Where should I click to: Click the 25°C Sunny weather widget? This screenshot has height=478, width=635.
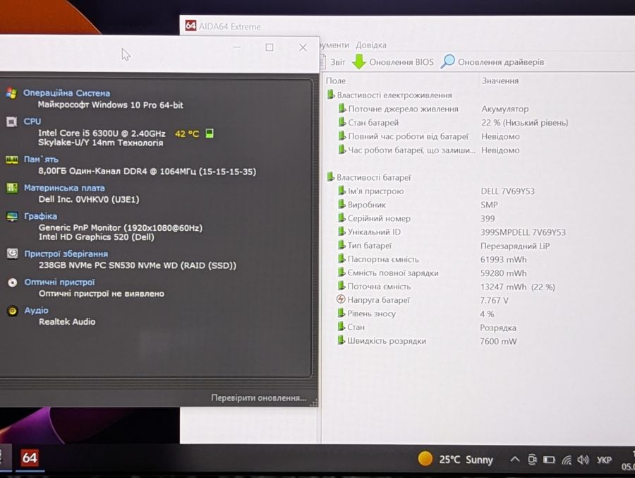[455, 459]
